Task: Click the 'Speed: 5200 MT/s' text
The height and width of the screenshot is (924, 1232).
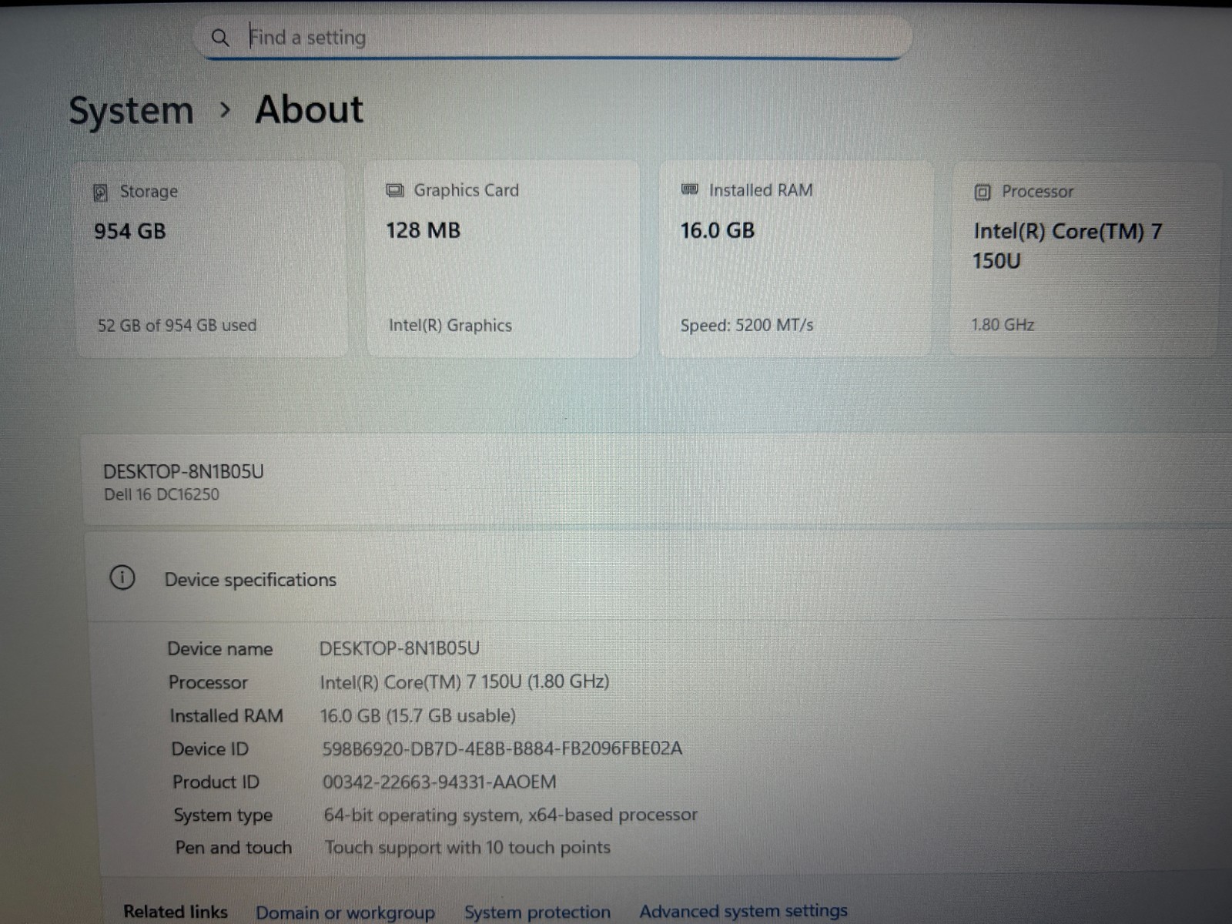Action: point(747,326)
